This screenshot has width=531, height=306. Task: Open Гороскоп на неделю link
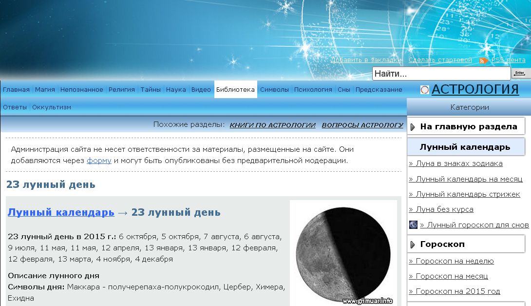[451, 261]
